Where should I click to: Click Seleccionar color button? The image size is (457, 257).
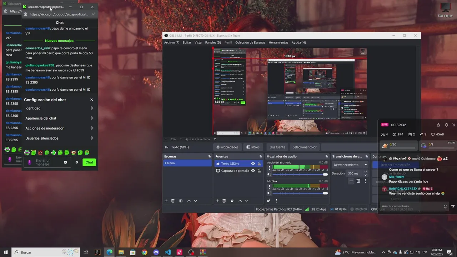coord(305,147)
